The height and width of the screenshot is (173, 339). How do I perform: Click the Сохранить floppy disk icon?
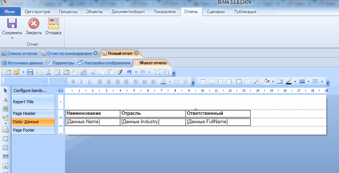pos(12,24)
